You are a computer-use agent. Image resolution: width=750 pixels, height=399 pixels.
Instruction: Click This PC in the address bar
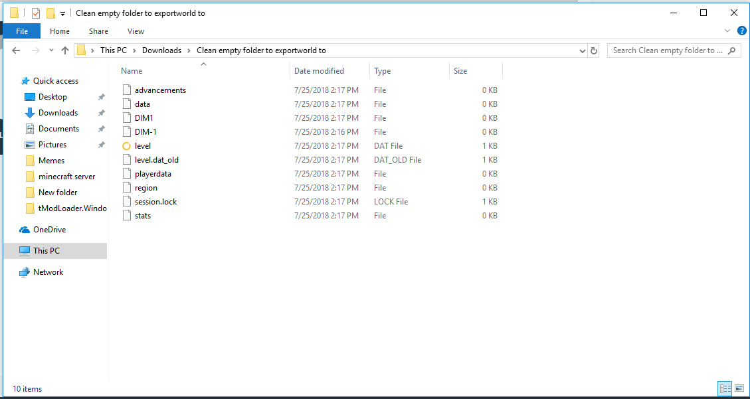(114, 50)
